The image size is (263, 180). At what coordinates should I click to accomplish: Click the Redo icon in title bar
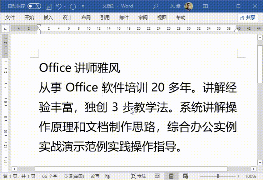point(73,6)
